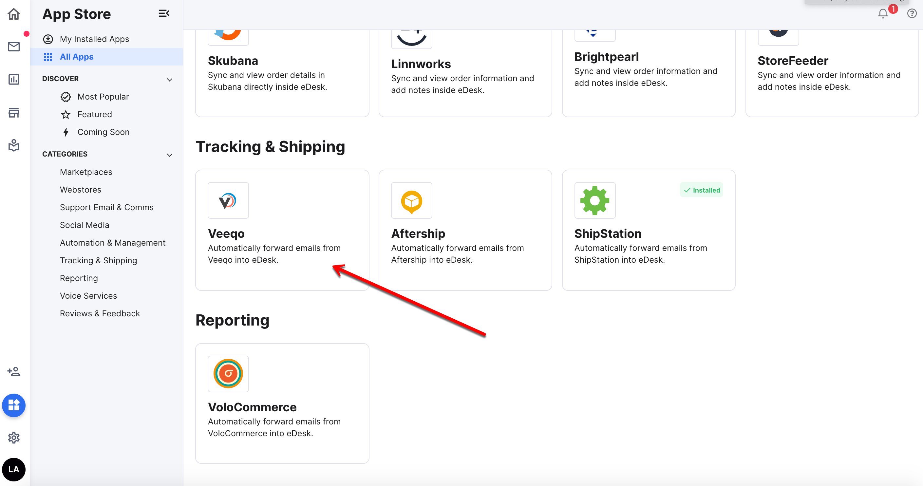Check the ShipStation Installed status badge

pos(701,190)
